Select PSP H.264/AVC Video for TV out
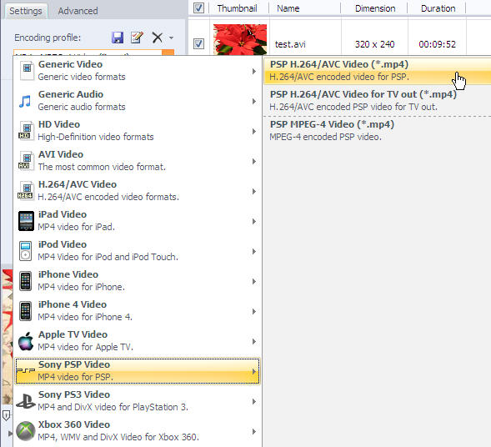 (x=378, y=101)
